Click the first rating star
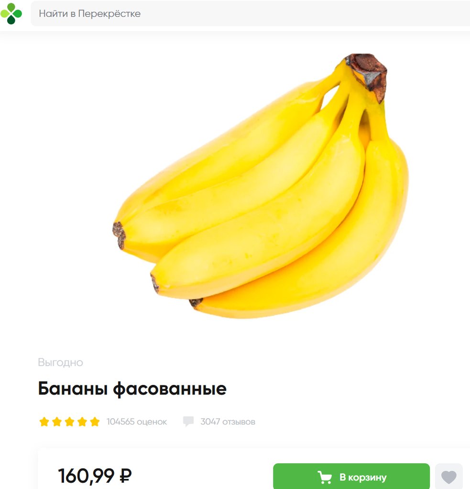This screenshot has height=489, width=470. (x=44, y=422)
